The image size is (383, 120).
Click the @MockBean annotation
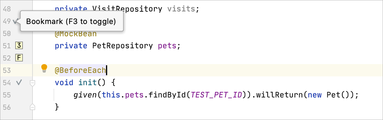76,34
